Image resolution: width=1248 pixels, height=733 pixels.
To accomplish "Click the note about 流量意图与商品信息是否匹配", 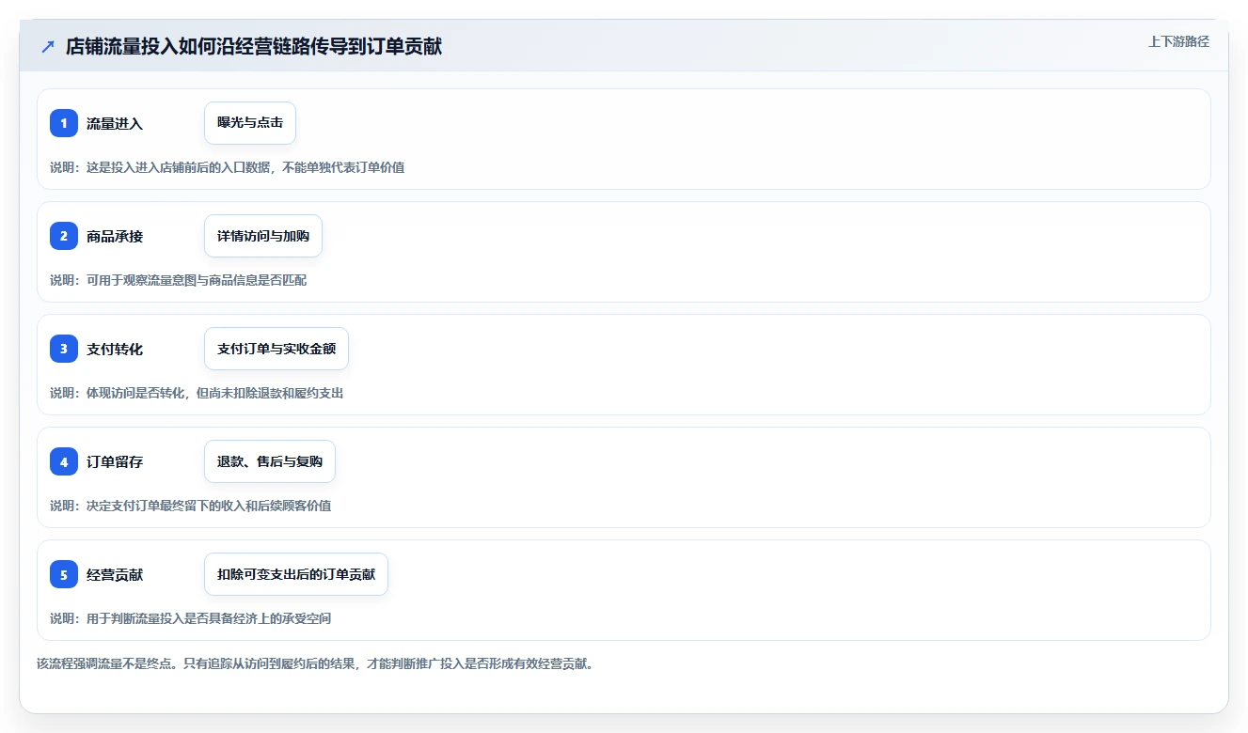I will [179, 280].
